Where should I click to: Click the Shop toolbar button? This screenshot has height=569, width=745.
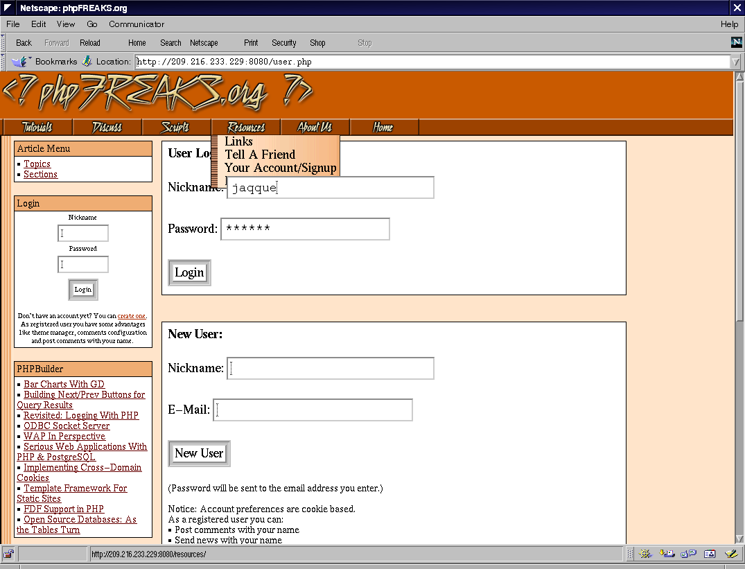pyautogui.click(x=317, y=43)
